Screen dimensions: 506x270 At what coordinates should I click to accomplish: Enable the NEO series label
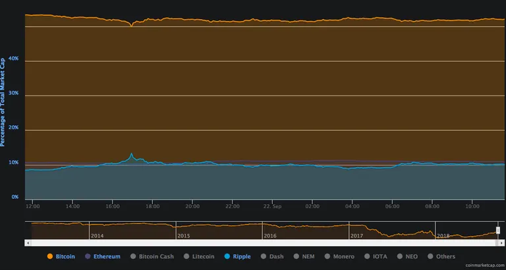point(412,256)
